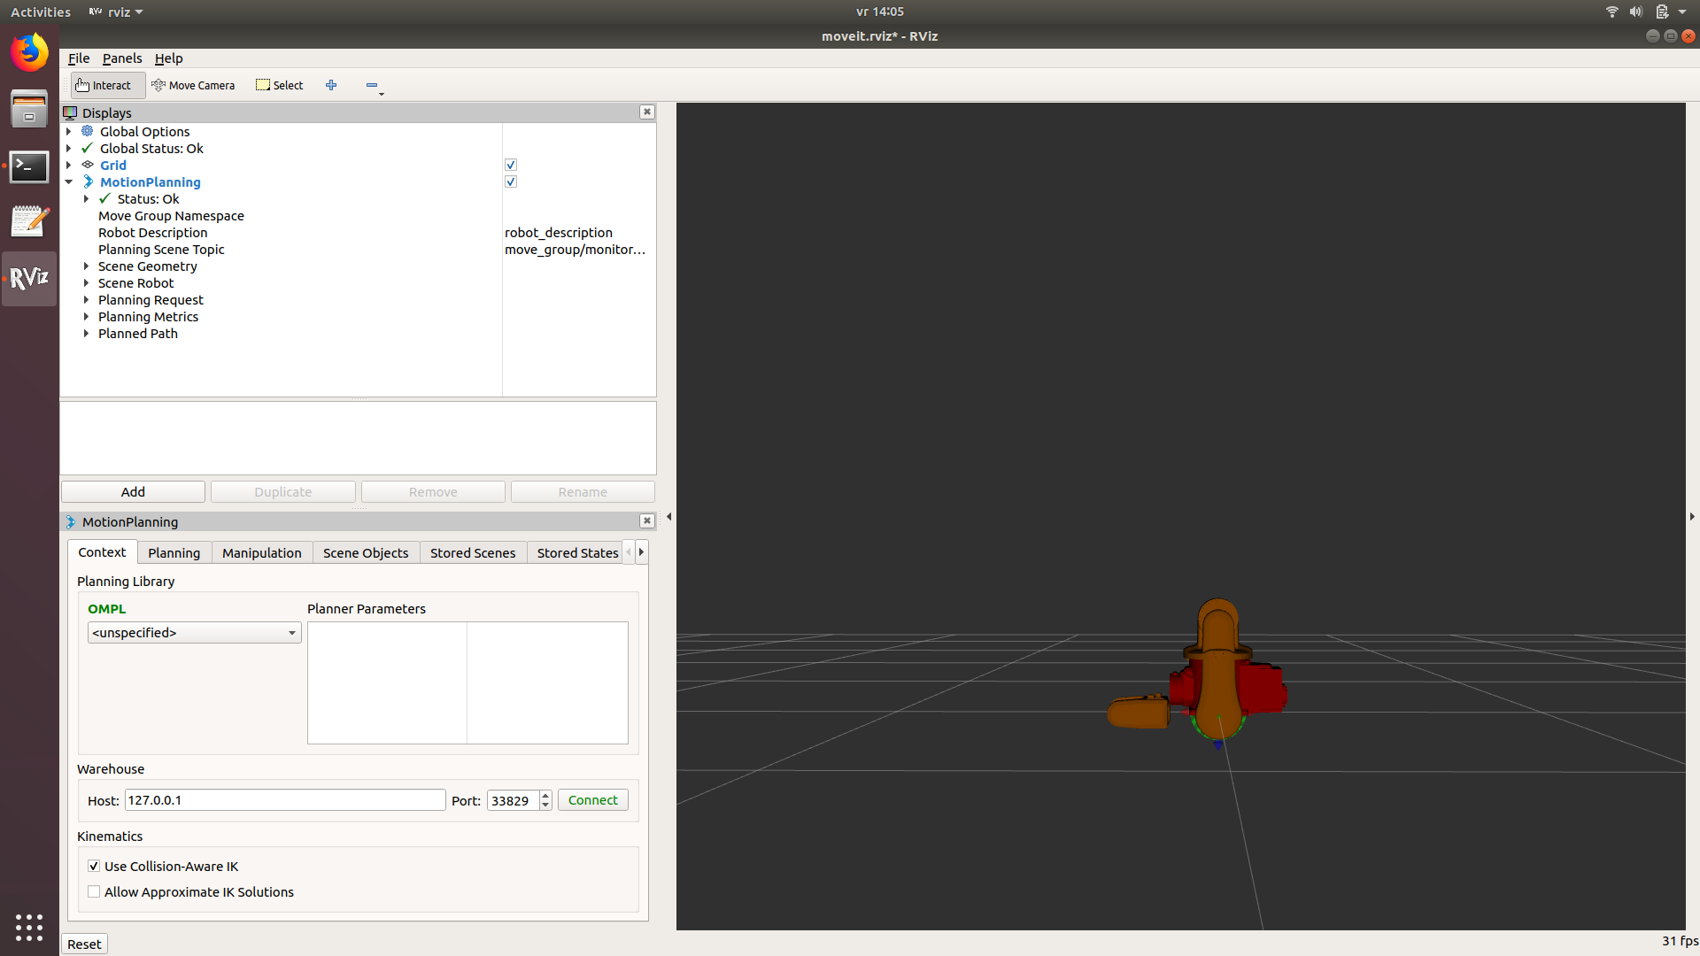The image size is (1700, 956).
Task: Open the Planning tab
Action: coord(174,552)
